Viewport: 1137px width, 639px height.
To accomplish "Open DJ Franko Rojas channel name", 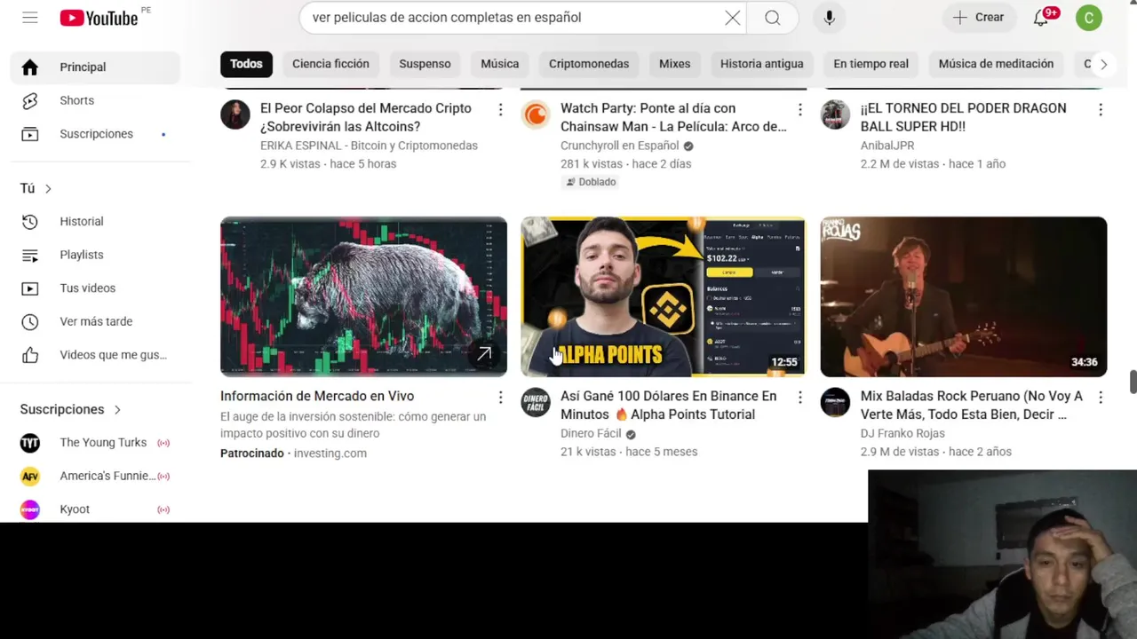I will click(x=902, y=433).
